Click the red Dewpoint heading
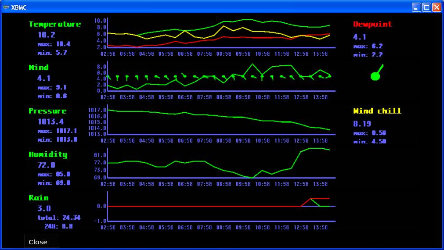 coord(372,24)
